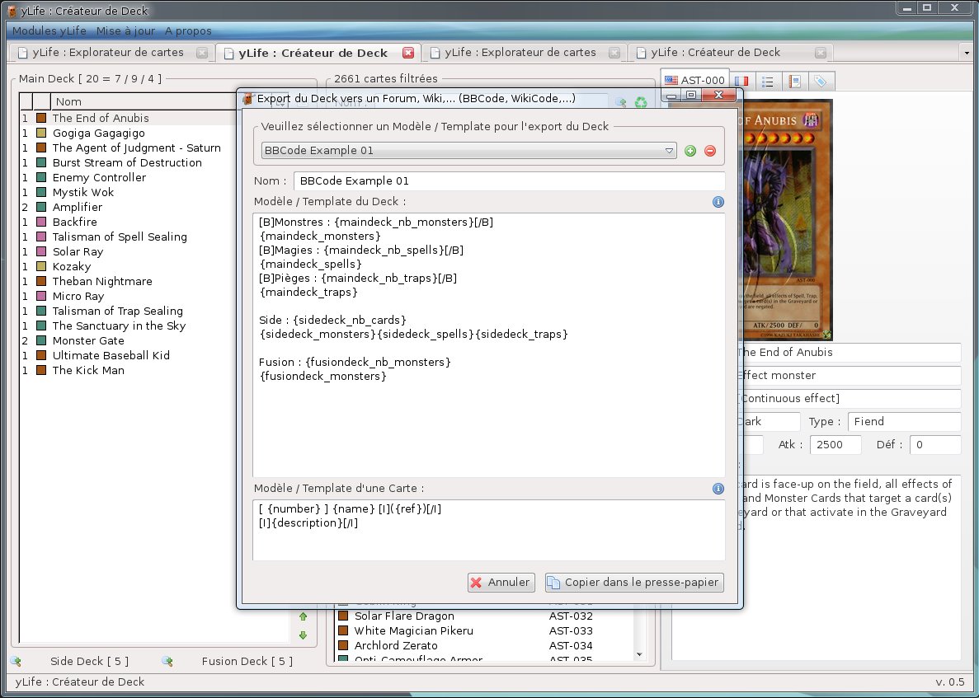
Task: Click the card type icon for Enemy Controller
Action: pos(41,178)
